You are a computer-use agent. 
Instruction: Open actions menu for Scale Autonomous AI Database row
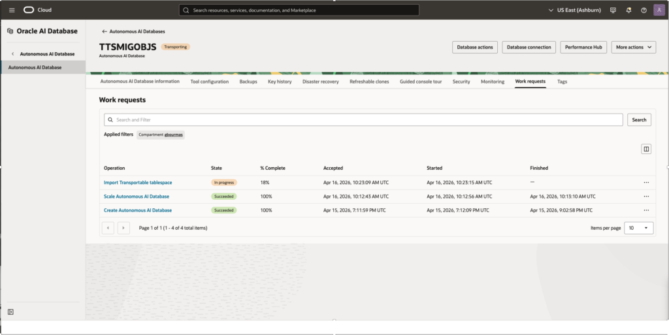click(x=646, y=197)
